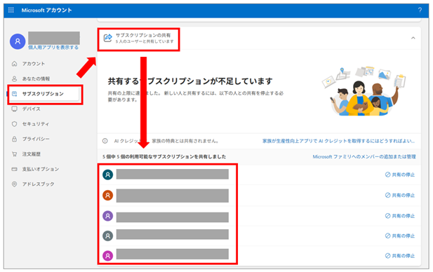
Task: Click the monitor icon beside デバイス
Action: (x=14, y=109)
